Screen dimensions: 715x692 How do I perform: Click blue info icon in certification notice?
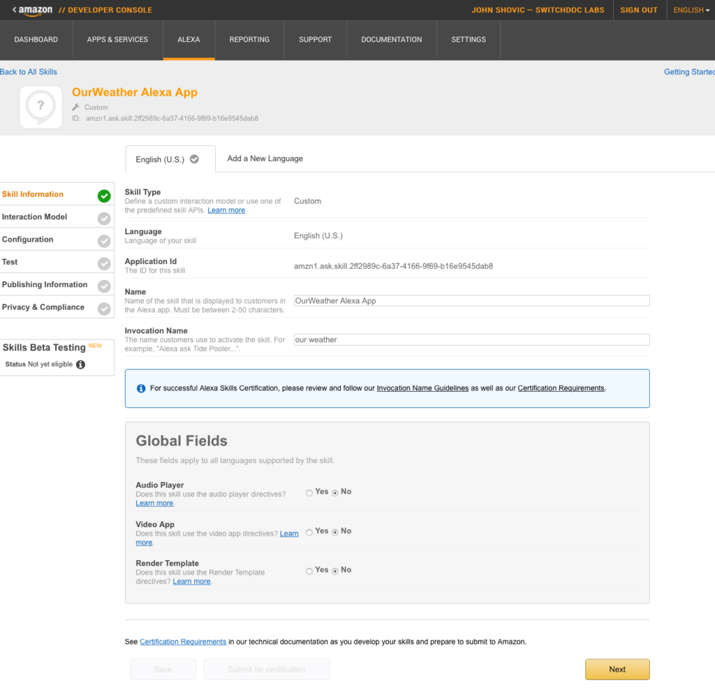pos(141,388)
